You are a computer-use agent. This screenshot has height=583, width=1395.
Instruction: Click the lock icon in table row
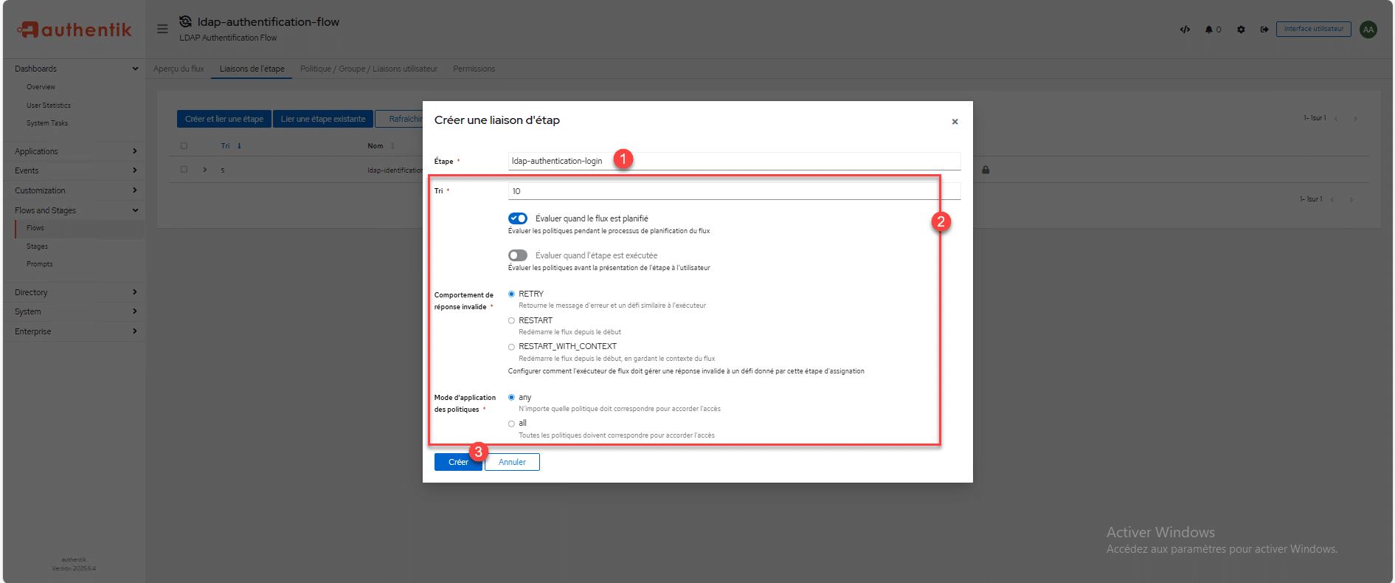986,170
